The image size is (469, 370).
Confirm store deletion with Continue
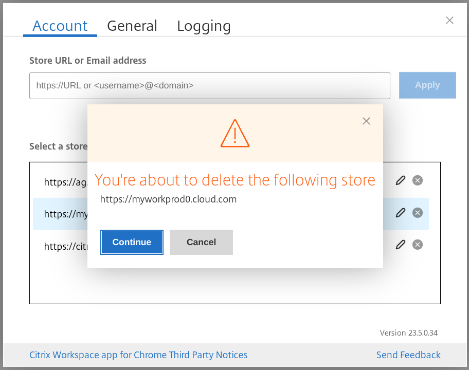click(x=132, y=242)
